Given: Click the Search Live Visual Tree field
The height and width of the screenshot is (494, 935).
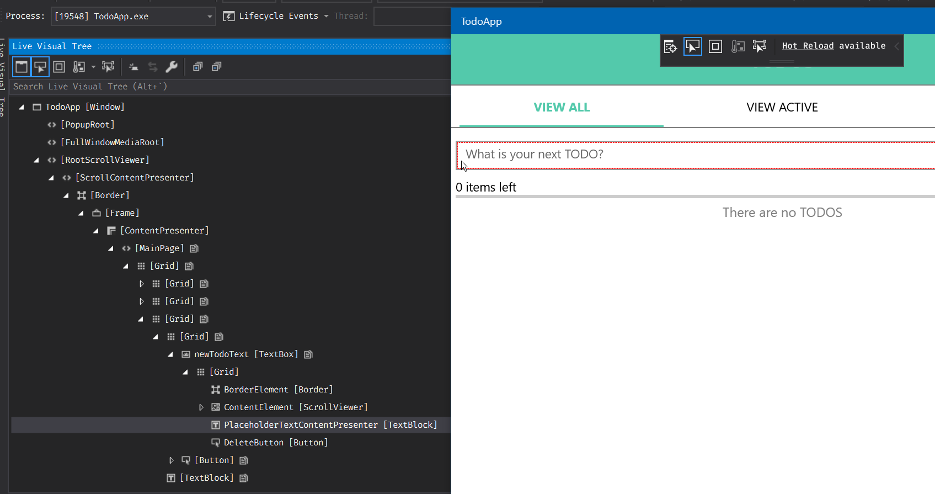Looking at the screenshot, I should point(231,87).
